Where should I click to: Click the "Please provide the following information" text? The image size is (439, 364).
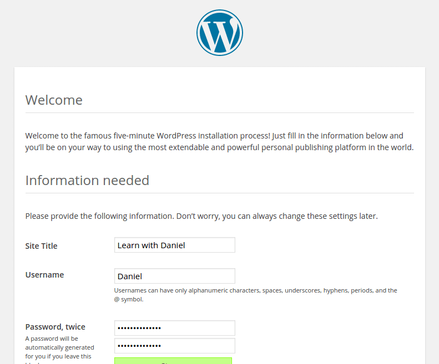pyautogui.click(x=201, y=216)
